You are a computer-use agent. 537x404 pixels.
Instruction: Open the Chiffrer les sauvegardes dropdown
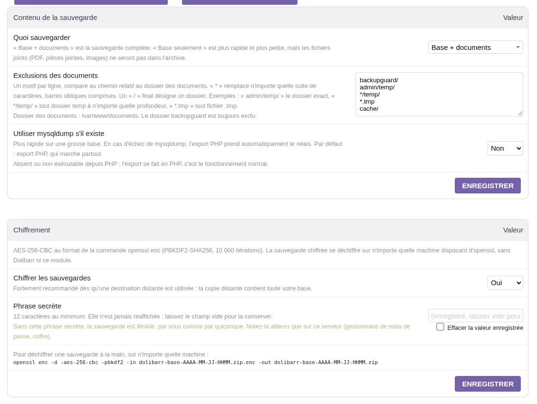pos(505,283)
